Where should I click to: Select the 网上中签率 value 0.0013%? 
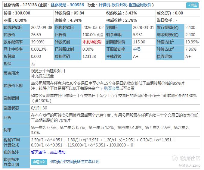click(39, 49)
